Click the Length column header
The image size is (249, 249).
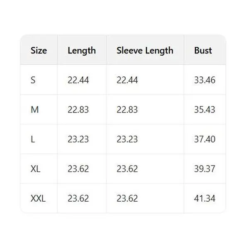(x=82, y=51)
